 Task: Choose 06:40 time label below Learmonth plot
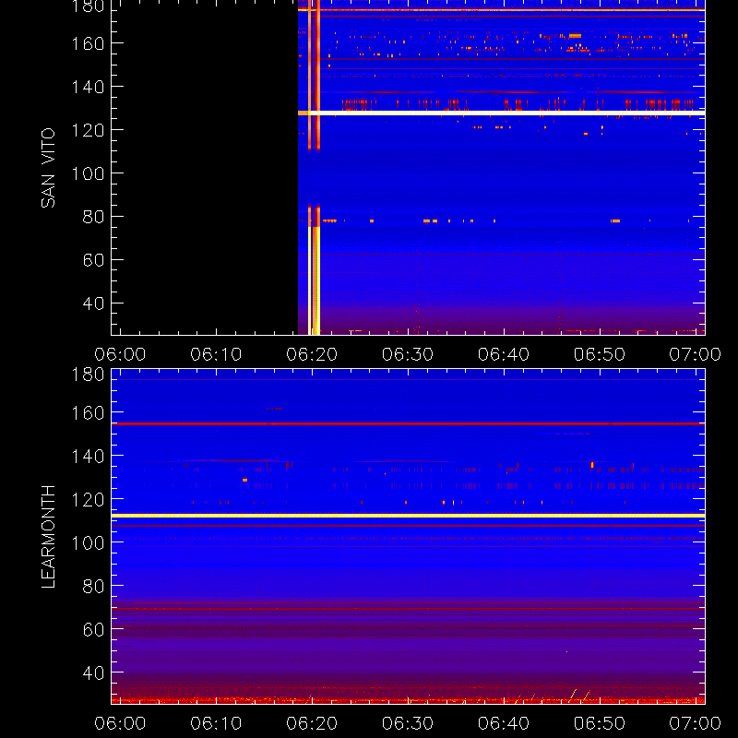(x=504, y=723)
